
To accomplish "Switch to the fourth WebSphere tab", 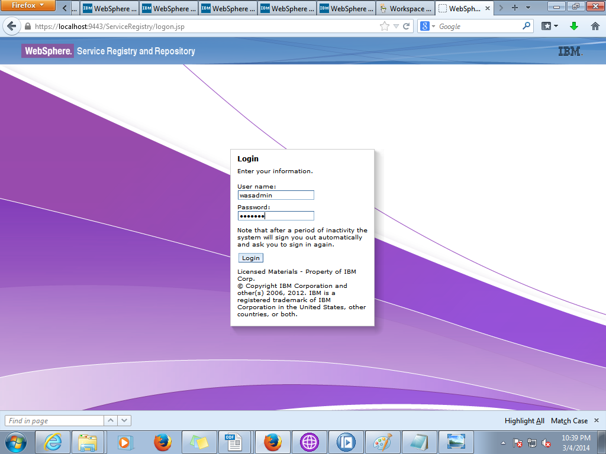I will tap(287, 8).
